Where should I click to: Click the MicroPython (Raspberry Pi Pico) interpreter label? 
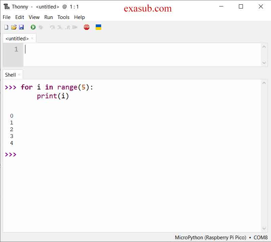(x=210, y=238)
